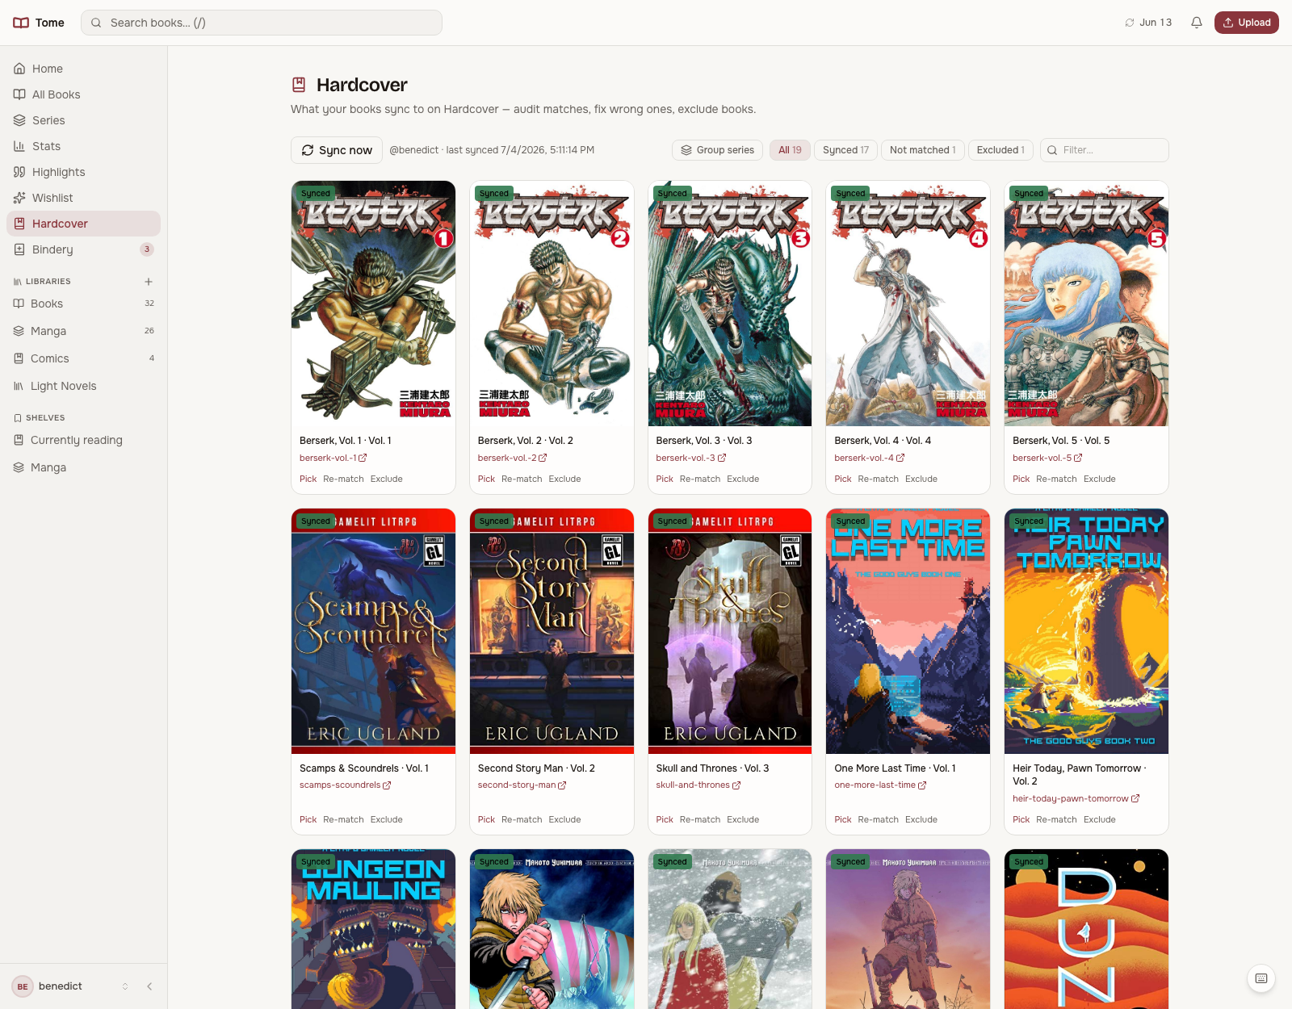The image size is (1292, 1009).
Task: Click Pick under Berserk Vol. 1
Action: pos(308,479)
